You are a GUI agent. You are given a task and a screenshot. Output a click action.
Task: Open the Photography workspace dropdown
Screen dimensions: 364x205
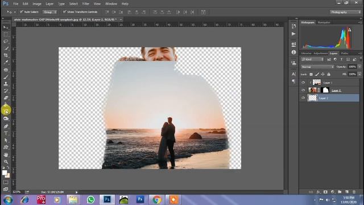[x=345, y=12]
